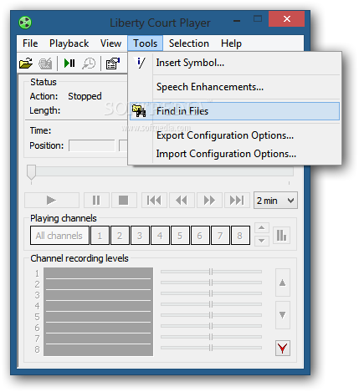Click the fast forward button
The width and height of the screenshot is (359, 392).
pyautogui.click(x=209, y=200)
